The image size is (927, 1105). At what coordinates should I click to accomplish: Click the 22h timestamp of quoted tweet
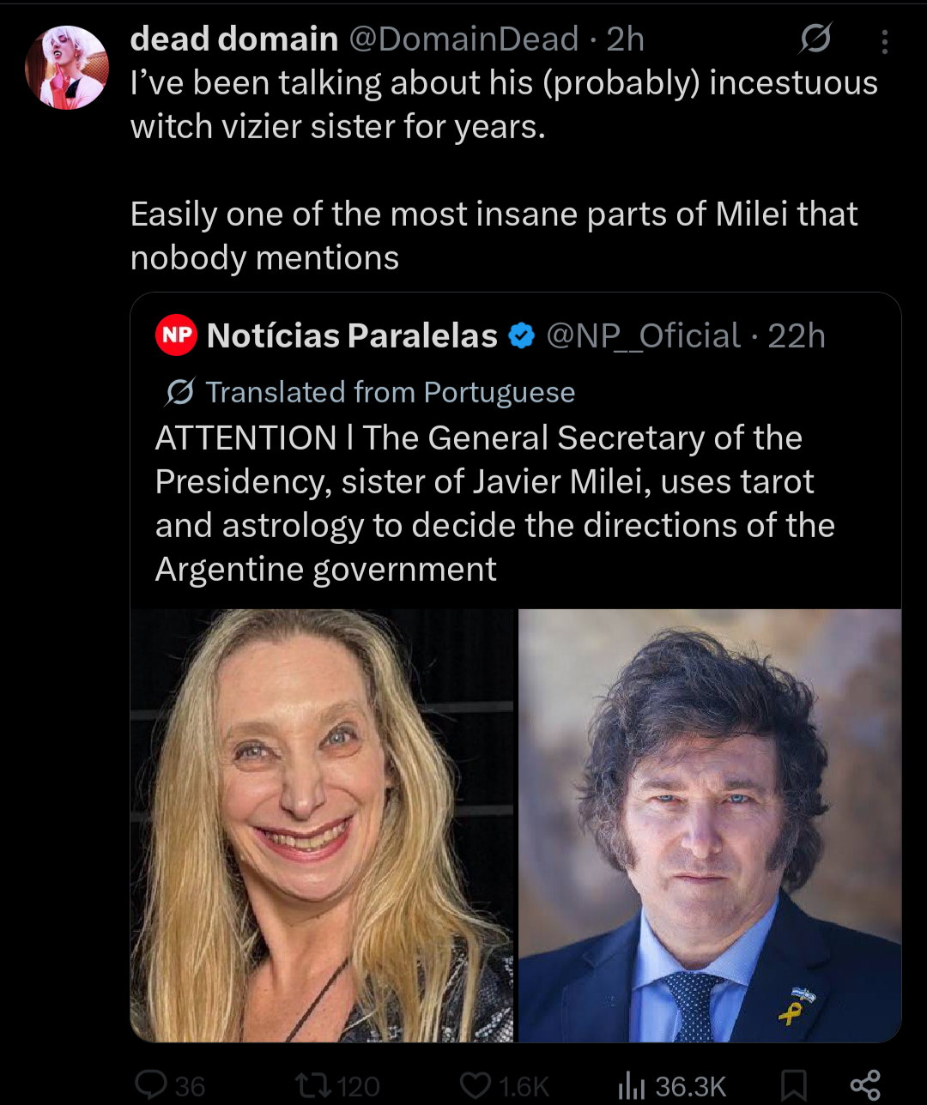pyautogui.click(x=797, y=336)
